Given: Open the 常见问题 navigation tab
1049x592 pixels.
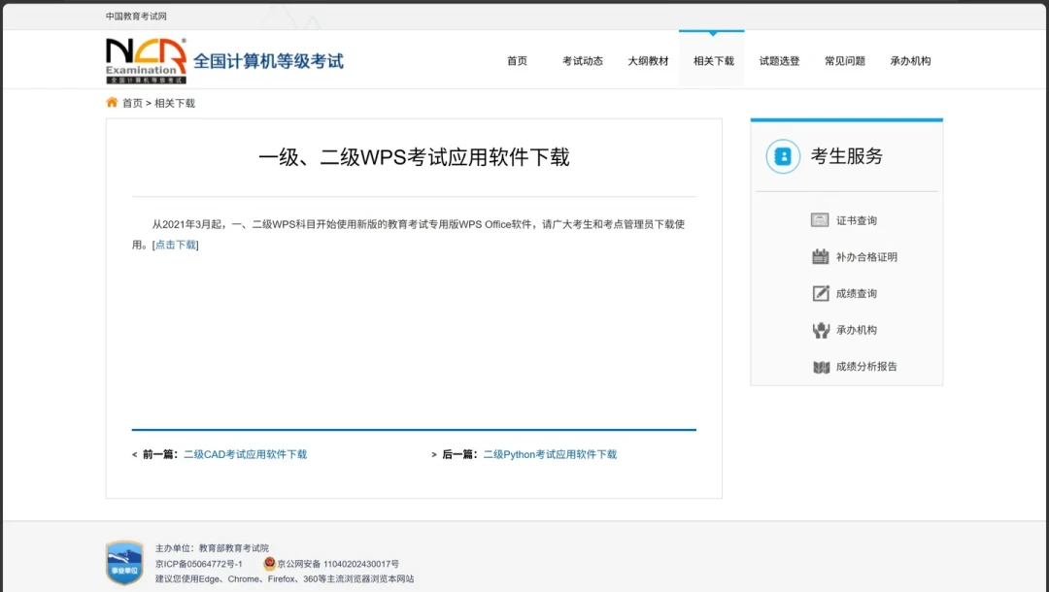Looking at the screenshot, I should tap(844, 61).
